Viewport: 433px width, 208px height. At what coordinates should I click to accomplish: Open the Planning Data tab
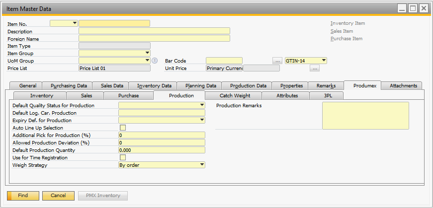tap(197, 85)
